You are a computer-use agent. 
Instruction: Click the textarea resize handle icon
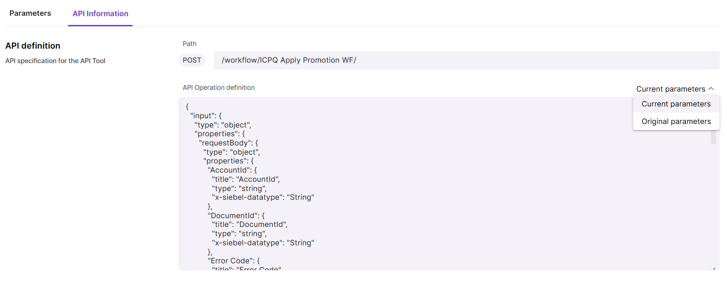(x=714, y=268)
